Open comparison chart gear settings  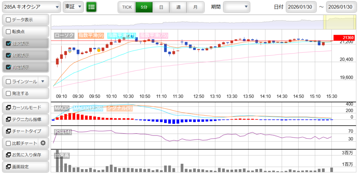click(43, 143)
